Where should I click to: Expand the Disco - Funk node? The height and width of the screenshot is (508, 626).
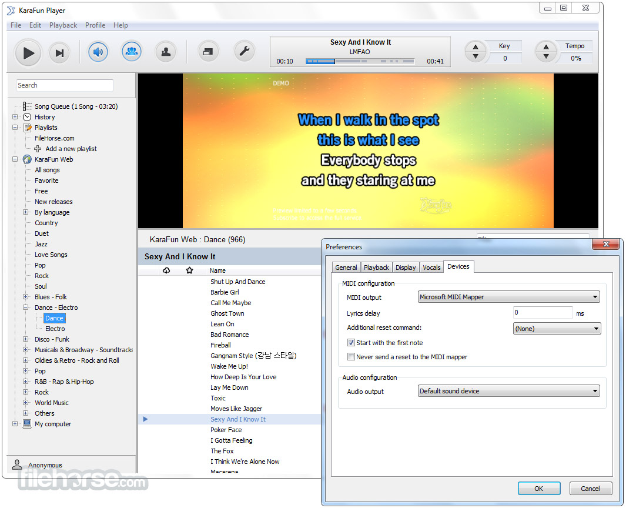coord(25,339)
